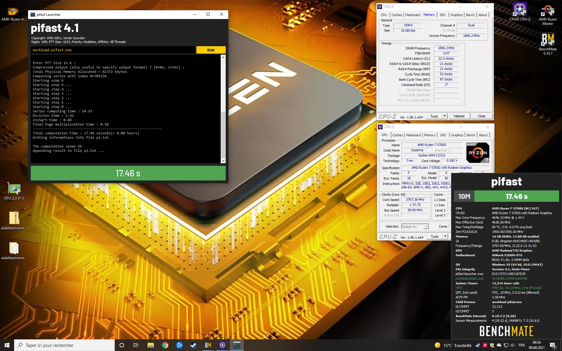Expand Tools dropdown arrow in upper CPU-Z
The height and width of the screenshot is (351, 562).
445,116
